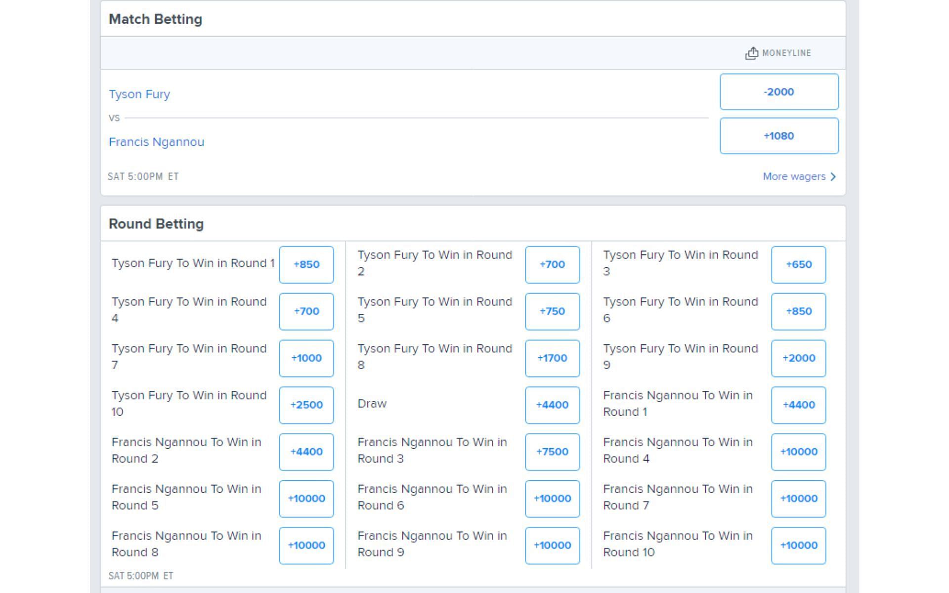Viewport: 949px width, 593px height.
Task: Bet Tyson Fury to win Round 9
Action: (798, 358)
